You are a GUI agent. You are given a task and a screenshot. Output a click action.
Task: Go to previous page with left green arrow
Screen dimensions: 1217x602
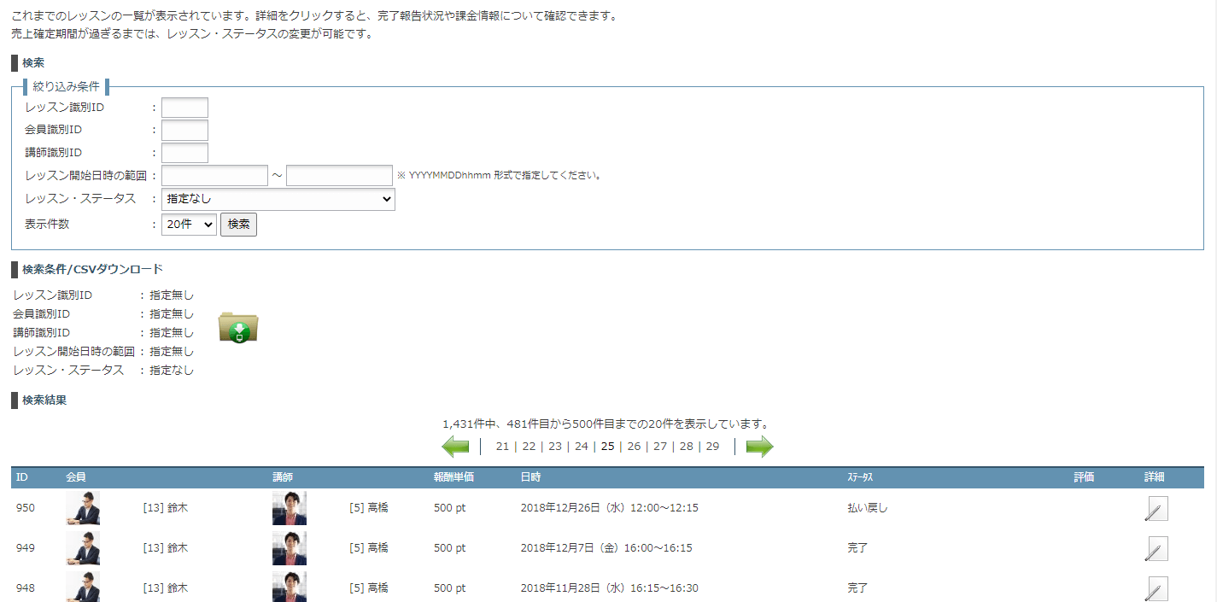[x=455, y=446]
